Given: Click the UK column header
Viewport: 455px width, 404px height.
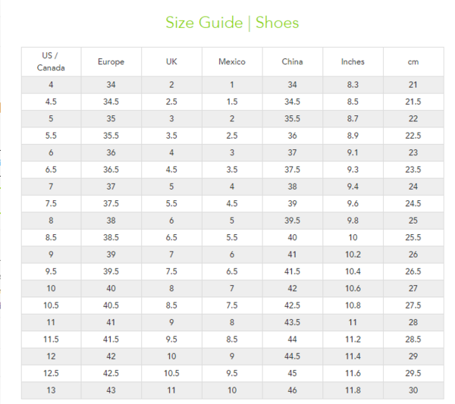Looking at the screenshot, I should (x=171, y=61).
